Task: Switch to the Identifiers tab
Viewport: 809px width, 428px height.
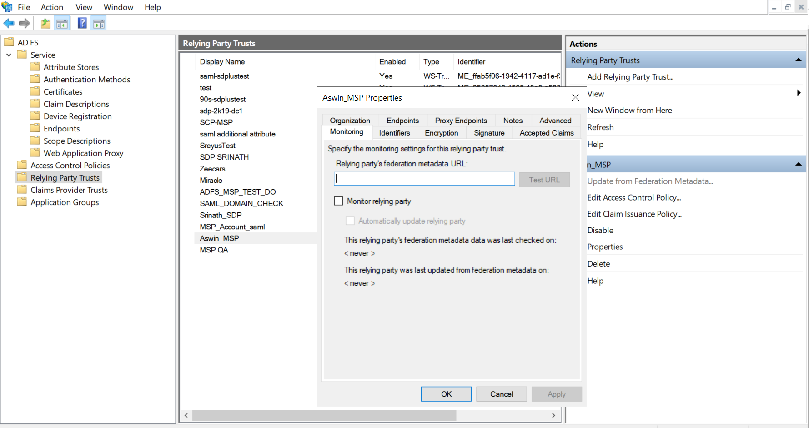Action: tap(394, 133)
